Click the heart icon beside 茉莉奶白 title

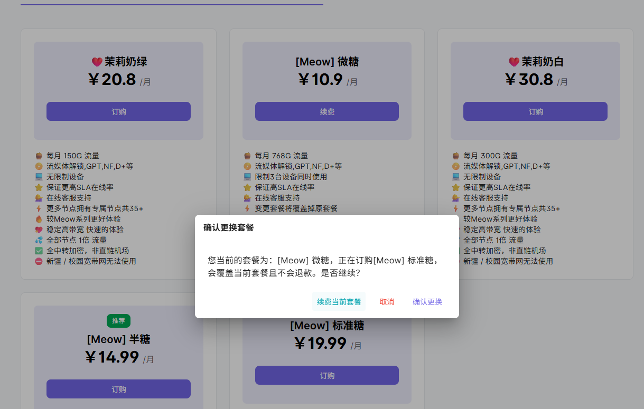point(514,62)
